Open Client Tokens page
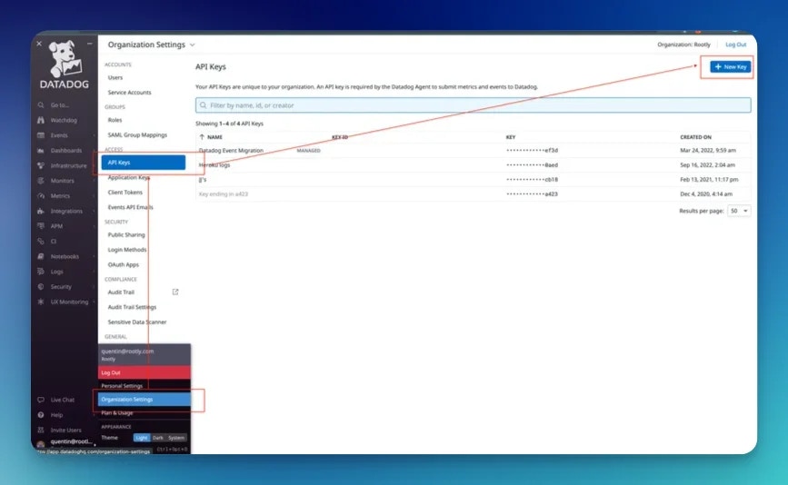Screen dimensions: 788x485 (x=125, y=193)
